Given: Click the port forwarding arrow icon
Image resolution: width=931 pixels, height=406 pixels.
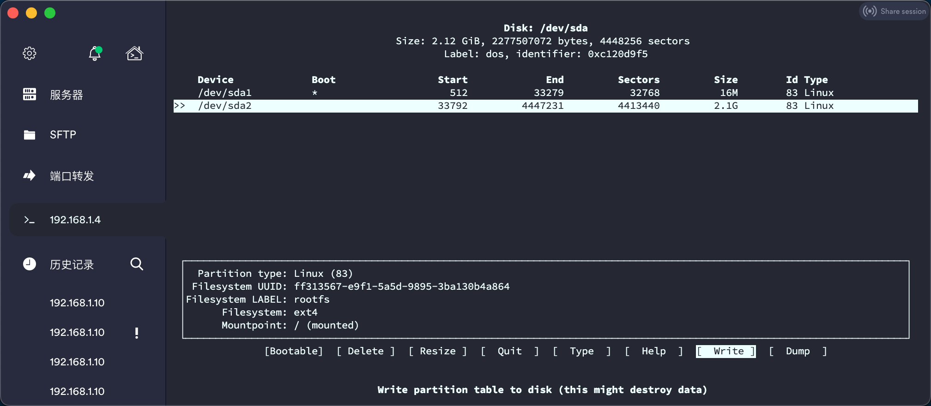Looking at the screenshot, I should click(x=30, y=176).
